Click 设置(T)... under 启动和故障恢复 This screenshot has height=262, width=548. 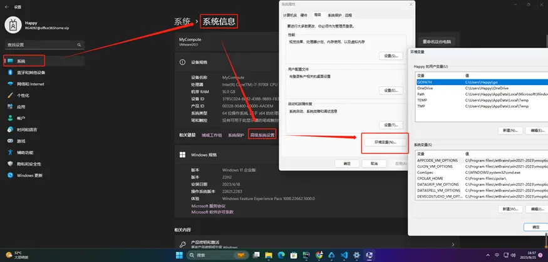pyautogui.click(x=391, y=125)
